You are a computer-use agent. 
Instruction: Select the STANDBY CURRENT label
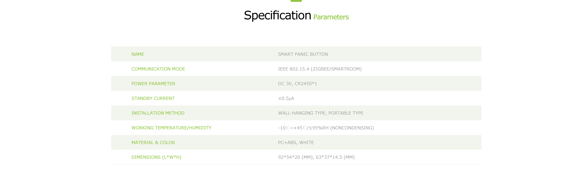coord(153,98)
